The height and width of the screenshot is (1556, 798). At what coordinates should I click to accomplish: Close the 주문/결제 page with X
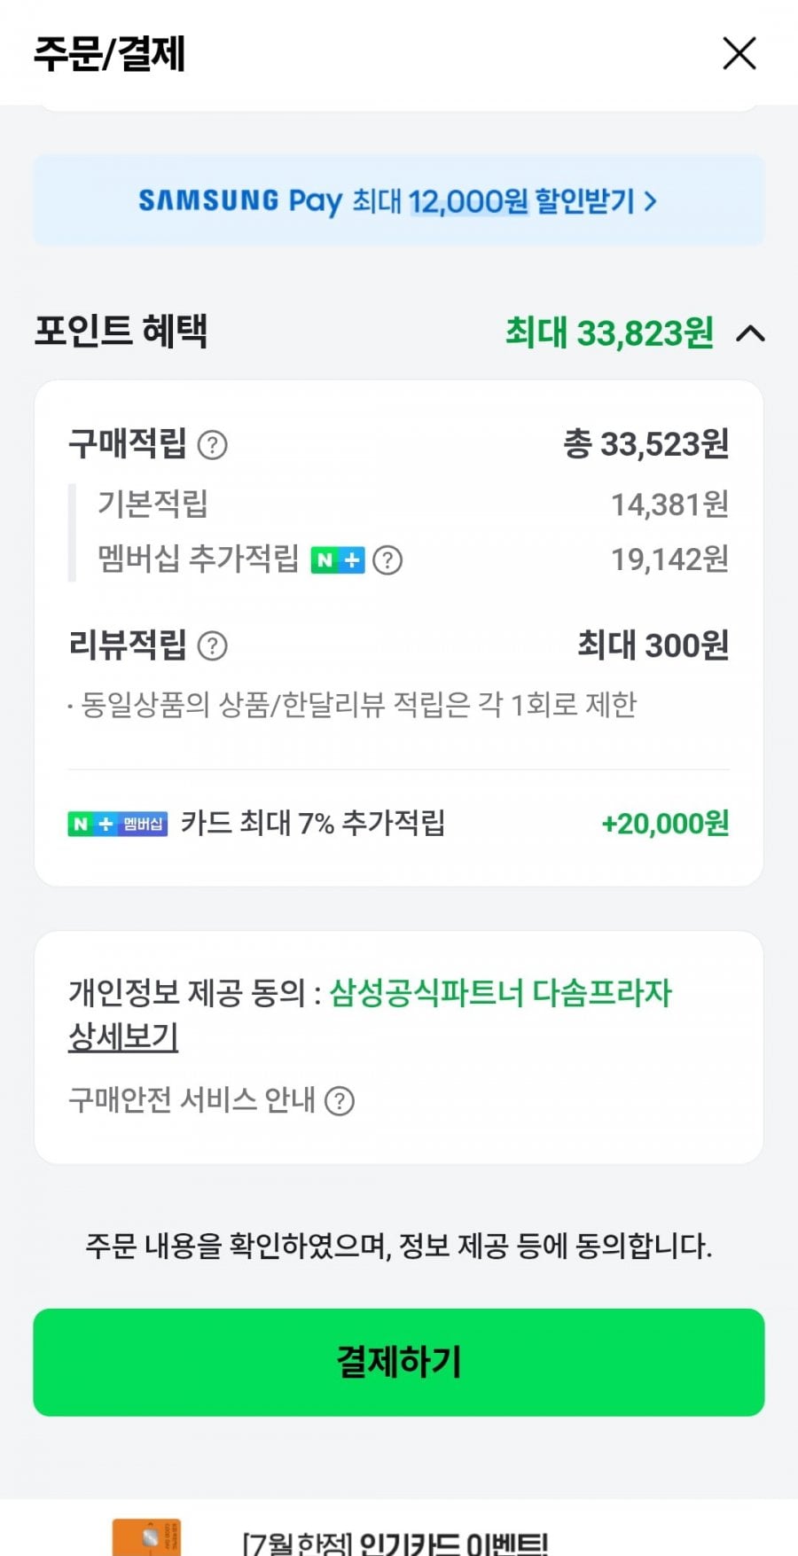[739, 53]
